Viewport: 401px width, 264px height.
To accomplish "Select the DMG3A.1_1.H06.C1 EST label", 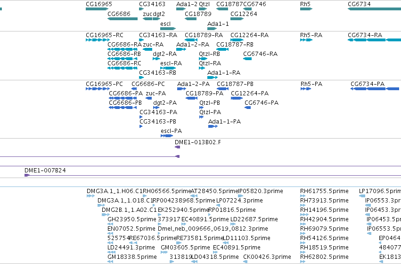I will [115, 191].
